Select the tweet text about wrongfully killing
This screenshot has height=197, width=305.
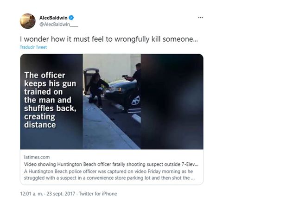tap(108, 39)
